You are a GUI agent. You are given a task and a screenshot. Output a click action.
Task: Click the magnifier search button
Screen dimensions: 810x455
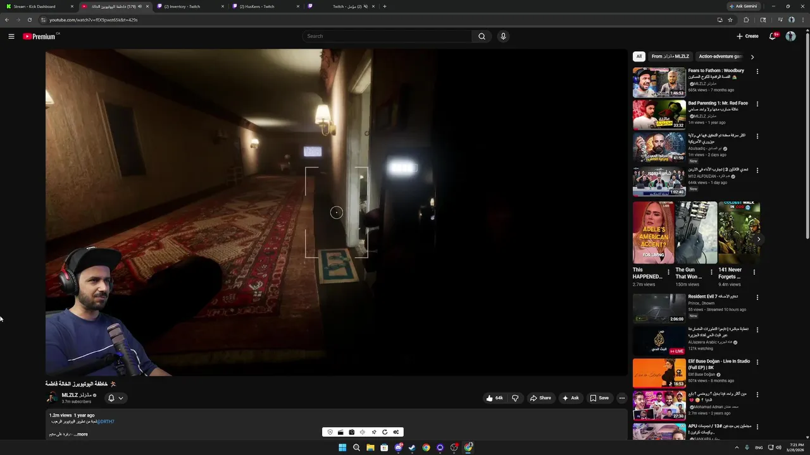pyautogui.click(x=482, y=36)
